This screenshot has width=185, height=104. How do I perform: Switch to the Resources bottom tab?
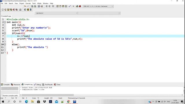16,85
